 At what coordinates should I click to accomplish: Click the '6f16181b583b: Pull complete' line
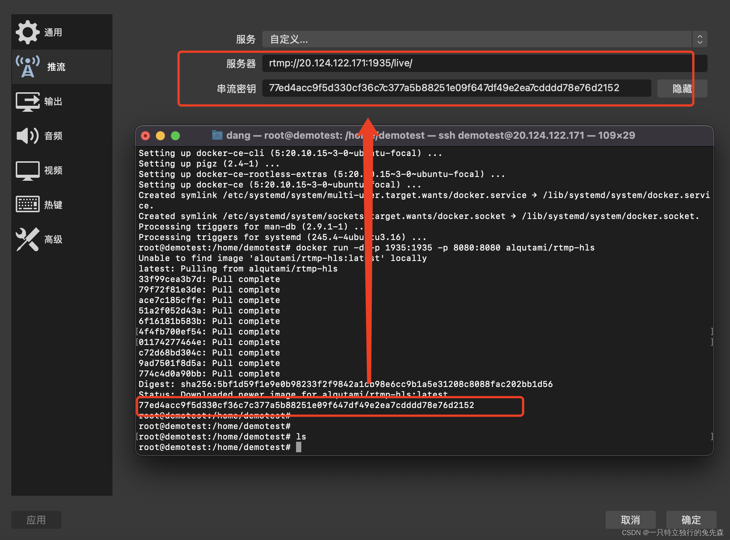pos(209,321)
